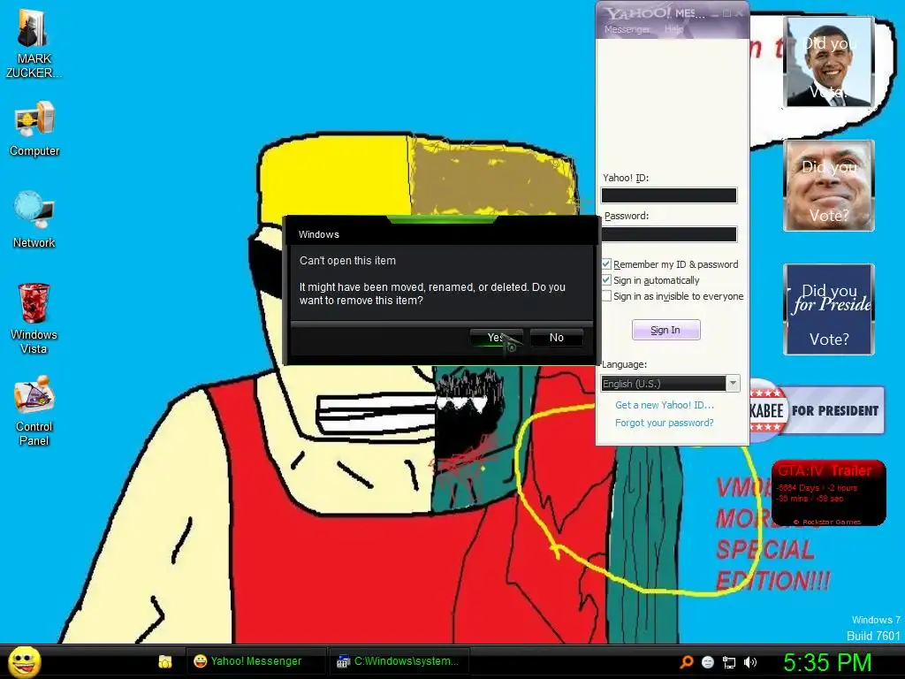The image size is (905, 679).
Task: Click the round face tray icon
Action: click(708, 662)
